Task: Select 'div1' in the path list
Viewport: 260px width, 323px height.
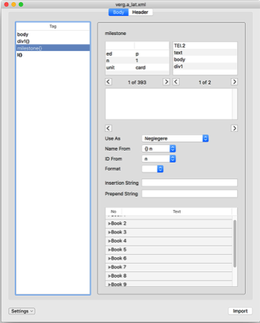Action: tap(205, 66)
